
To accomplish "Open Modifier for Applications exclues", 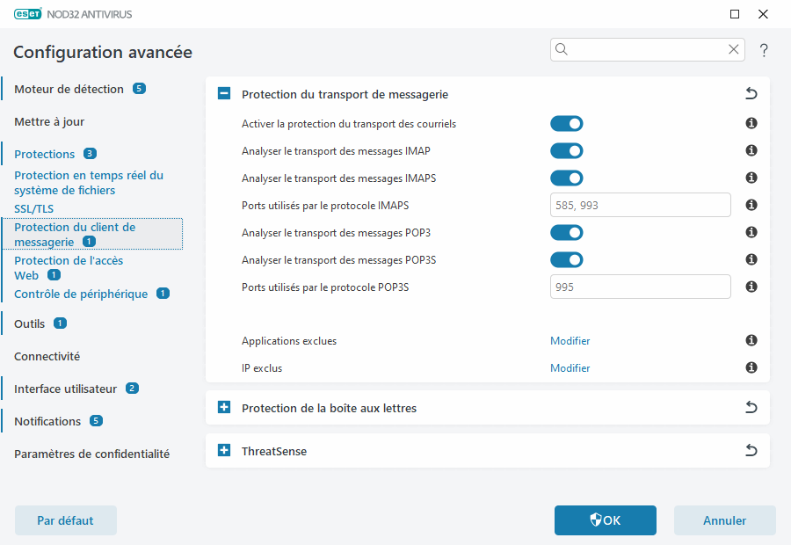I will click(x=570, y=340).
